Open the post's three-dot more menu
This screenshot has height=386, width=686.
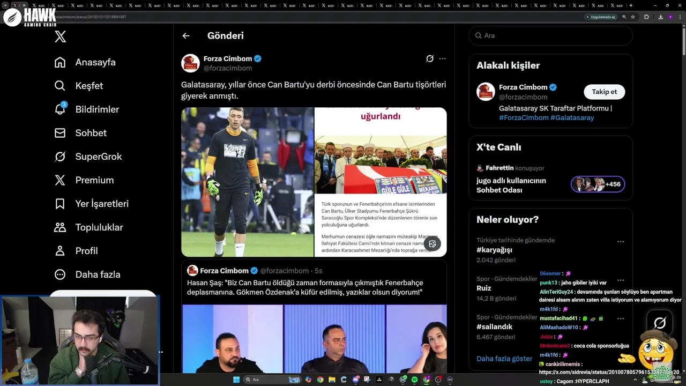[x=442, y=59]
